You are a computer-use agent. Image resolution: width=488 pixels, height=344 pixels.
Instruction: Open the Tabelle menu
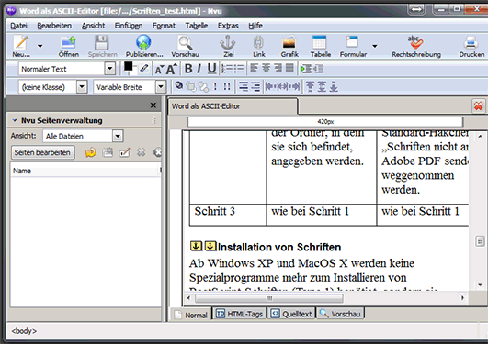tap(197, 26)
